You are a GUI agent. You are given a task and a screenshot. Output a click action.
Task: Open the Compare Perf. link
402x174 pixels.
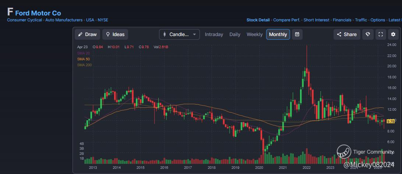coord(287,20)
